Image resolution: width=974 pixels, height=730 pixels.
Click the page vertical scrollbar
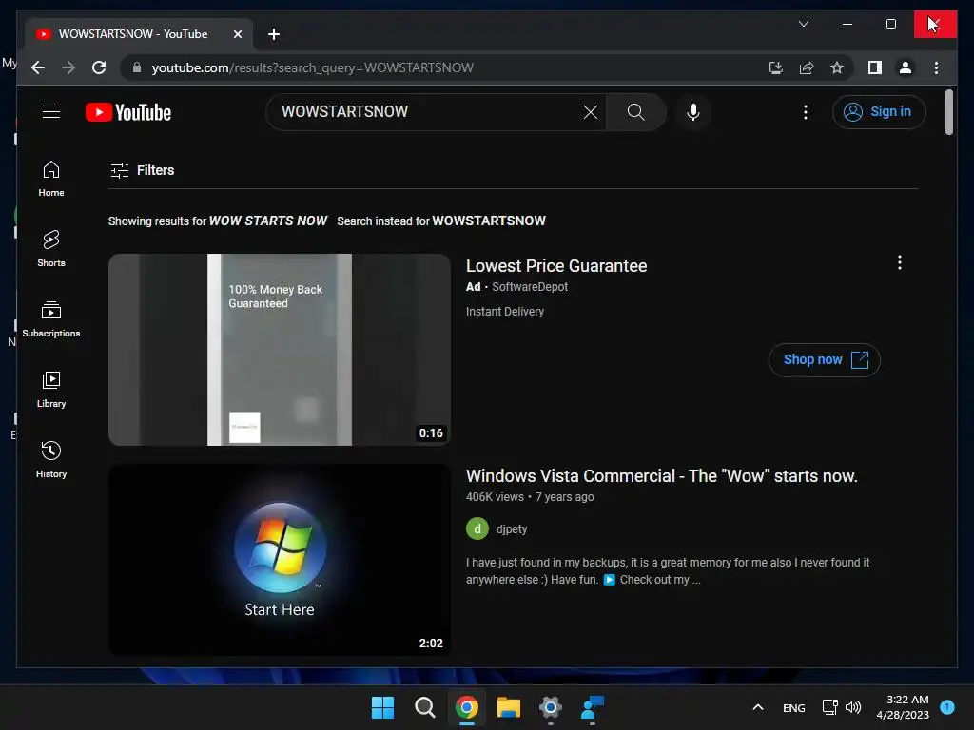[948, 112]
